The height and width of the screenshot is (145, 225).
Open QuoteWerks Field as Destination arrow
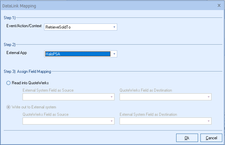208,97
